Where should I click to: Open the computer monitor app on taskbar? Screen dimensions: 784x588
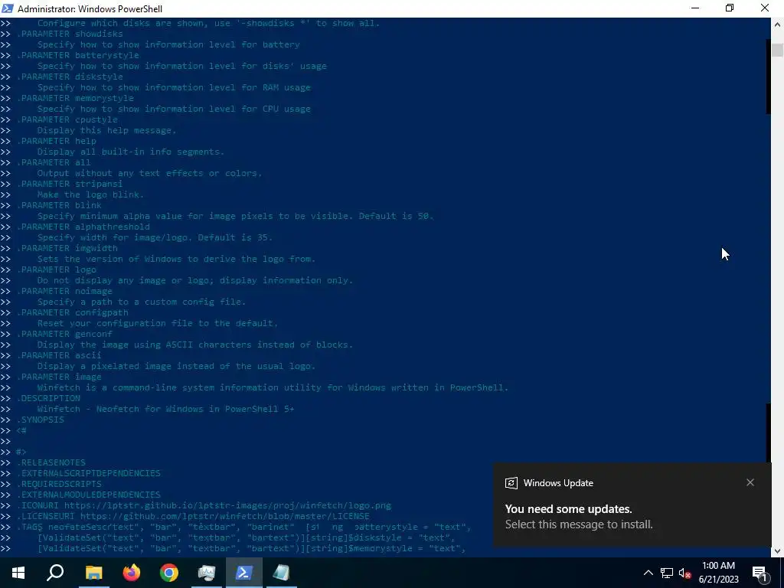click(207, 573)
